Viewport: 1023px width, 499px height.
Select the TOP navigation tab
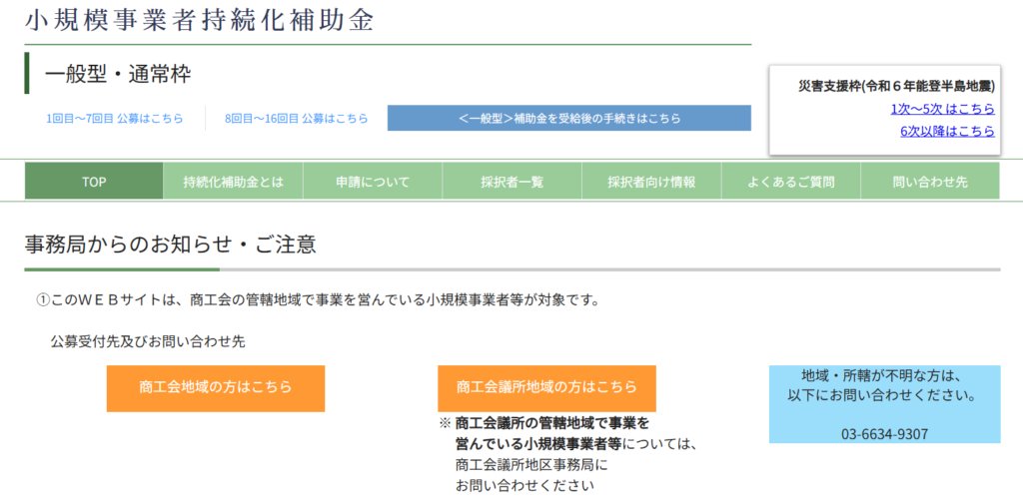click(94, 182)
